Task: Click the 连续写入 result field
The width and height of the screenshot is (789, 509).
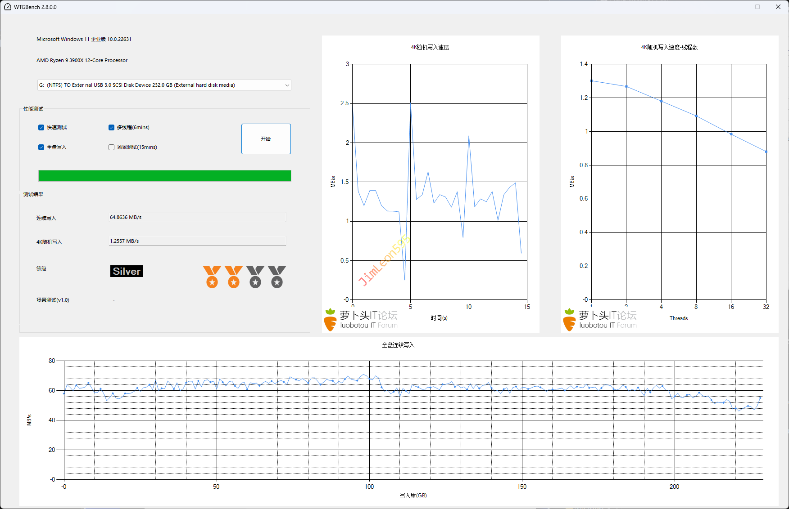Action: (197, 218)
